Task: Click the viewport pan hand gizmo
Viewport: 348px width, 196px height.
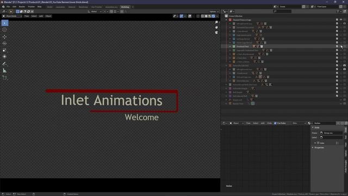Action: (x=216, y=27)
